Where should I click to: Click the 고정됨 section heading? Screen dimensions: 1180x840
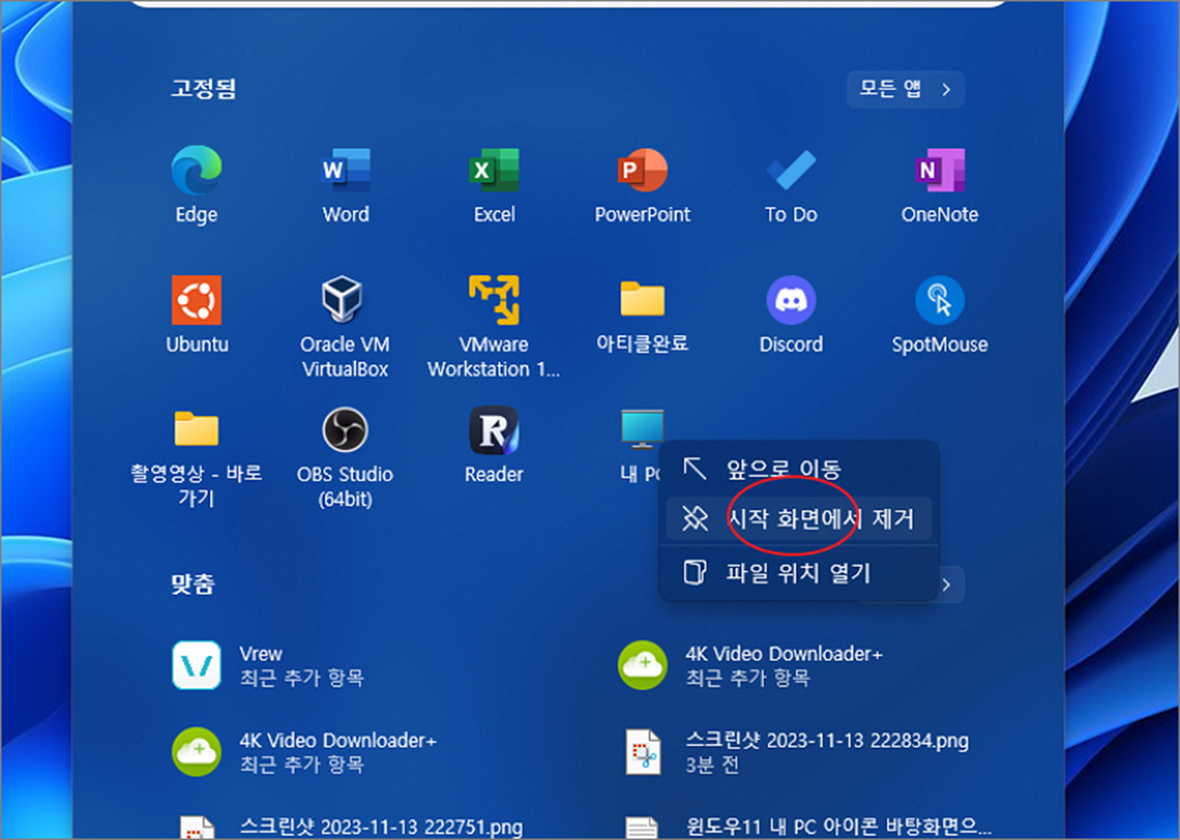pyautogui.click(x=203, y=89)
